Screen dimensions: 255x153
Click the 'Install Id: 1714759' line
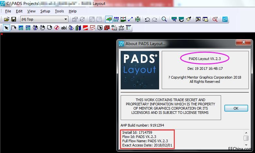pos(137,132)
